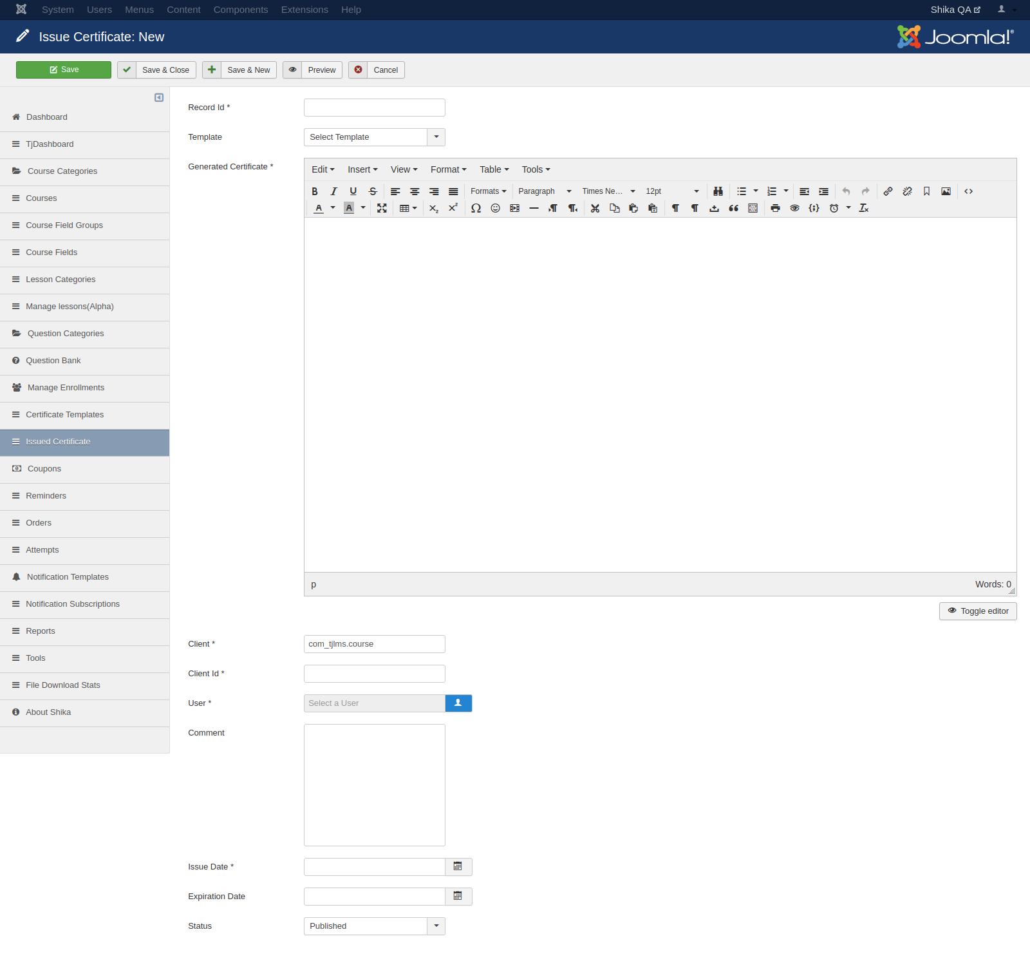The width and height of the screenshot is (1030, 979).
Task: Toggle fullscreen mode in the editor
Action: 382,208
